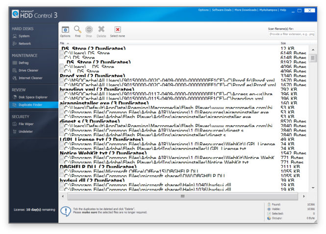Select hxdsui.dll (2 Duplicates) group row
The width and height of the screenshot is (326, 234).
click(183, 181)
